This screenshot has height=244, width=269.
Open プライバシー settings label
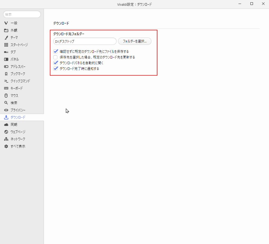point(18,110)
